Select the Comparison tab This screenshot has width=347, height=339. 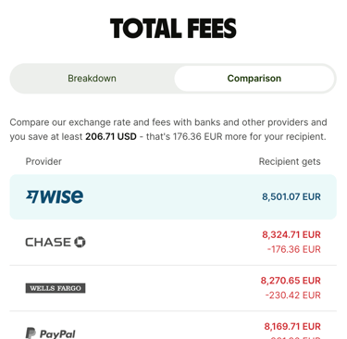pyautogui.click(x=254, y=79)
